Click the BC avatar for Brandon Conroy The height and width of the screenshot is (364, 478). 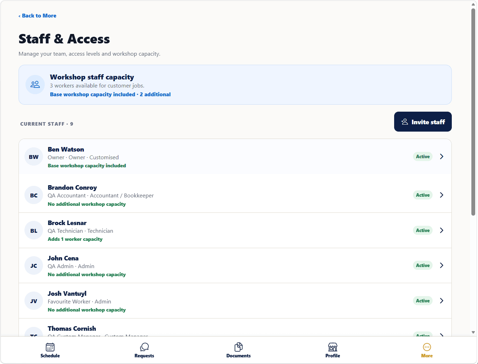pyautogui.click(x=34, y=195)
